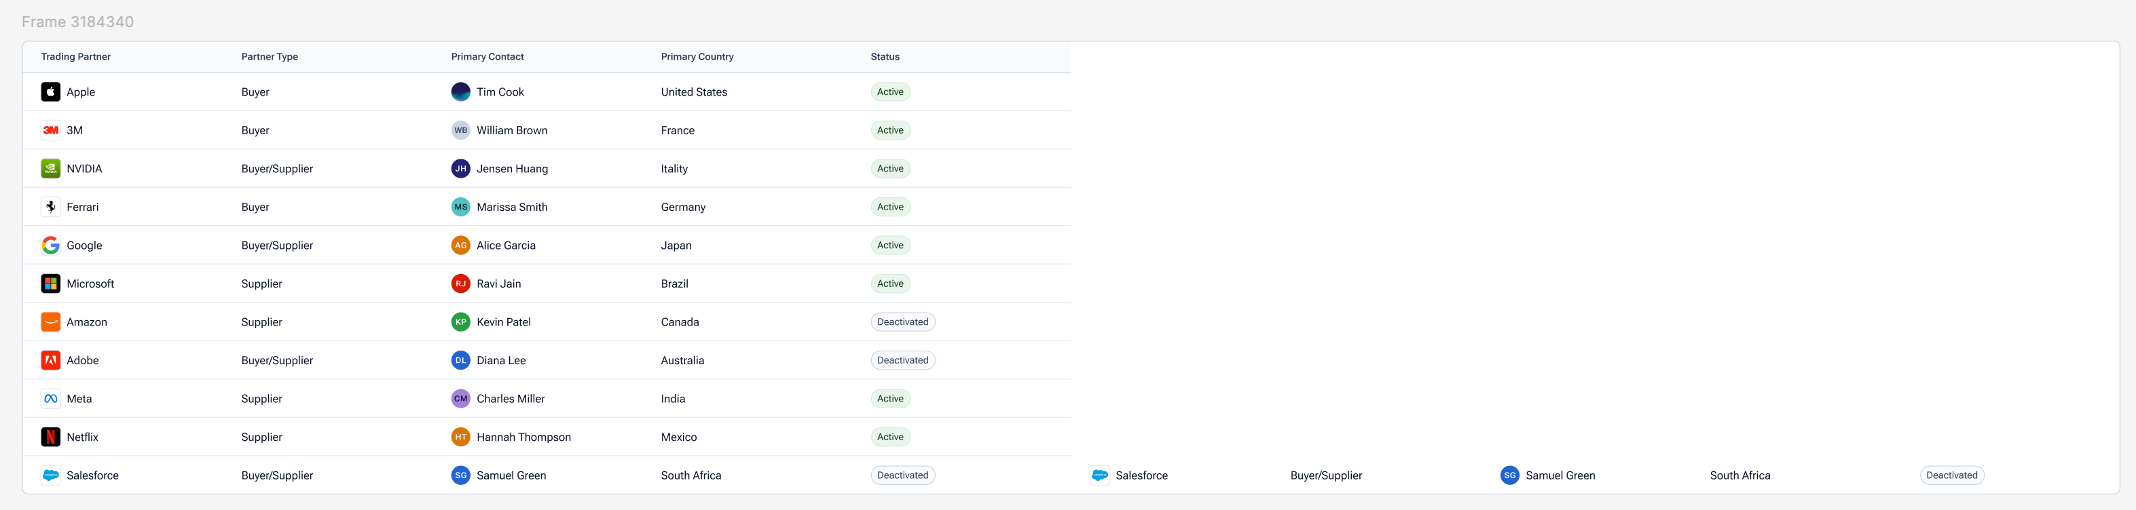Click the DL avatar for Diana Lee
This screenshot has width=2136, height=510.
click(x=461, y=360)
